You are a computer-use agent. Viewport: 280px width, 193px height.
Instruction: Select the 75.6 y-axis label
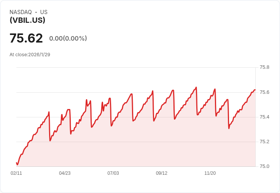click(264, 92)
